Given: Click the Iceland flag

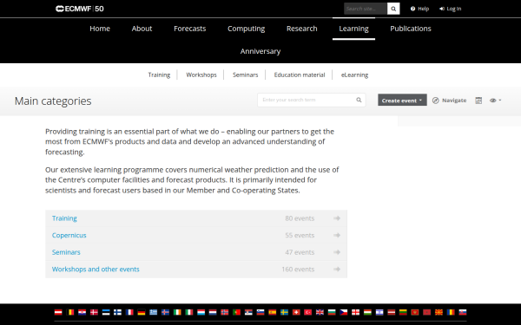Looking at the screenshot, I should click(x=166, y=312).
